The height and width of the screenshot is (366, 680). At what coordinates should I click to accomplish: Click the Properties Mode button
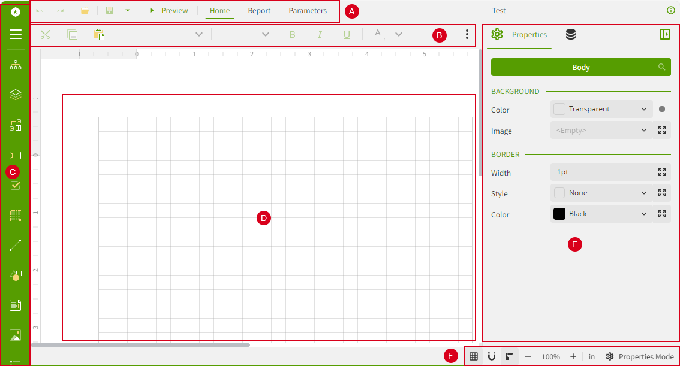point(640,356)
